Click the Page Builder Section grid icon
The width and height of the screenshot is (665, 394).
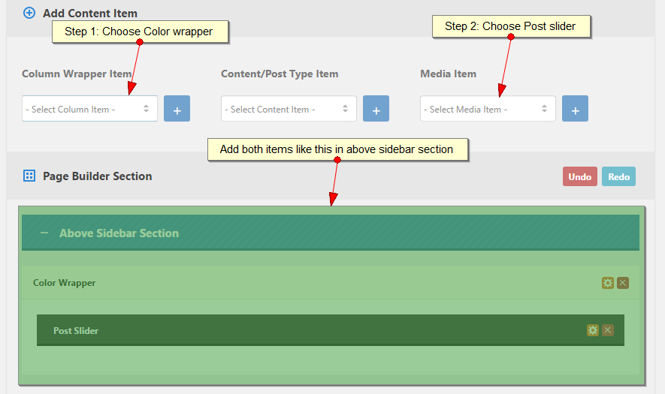click(x=29, y=176)
